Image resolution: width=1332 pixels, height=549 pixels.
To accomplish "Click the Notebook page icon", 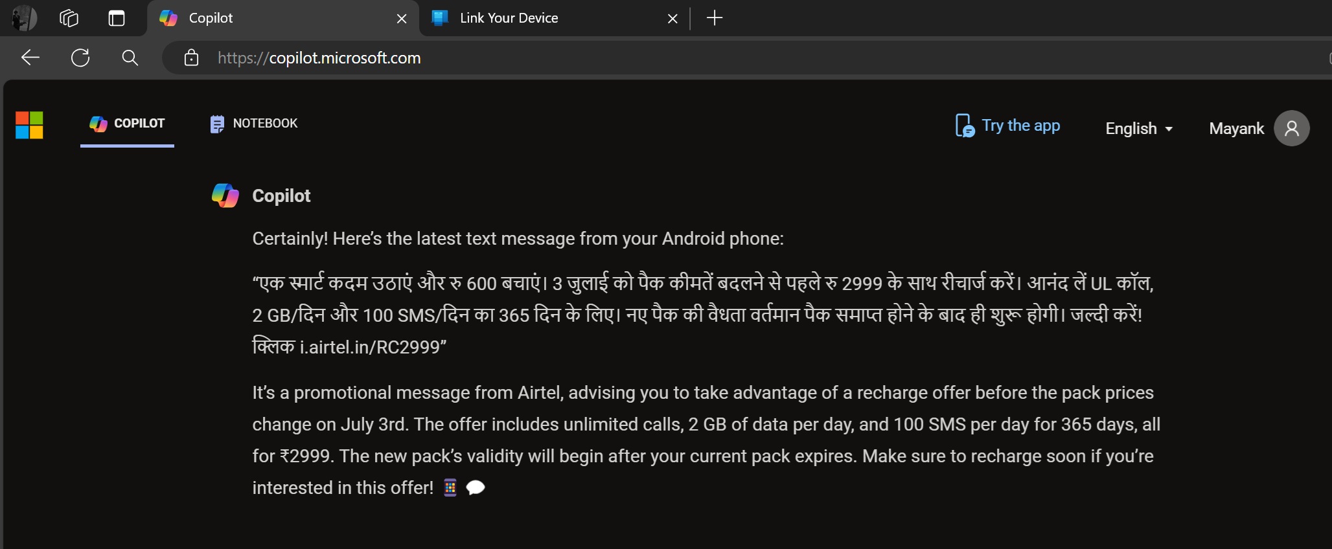I will [x=217, y=124].
